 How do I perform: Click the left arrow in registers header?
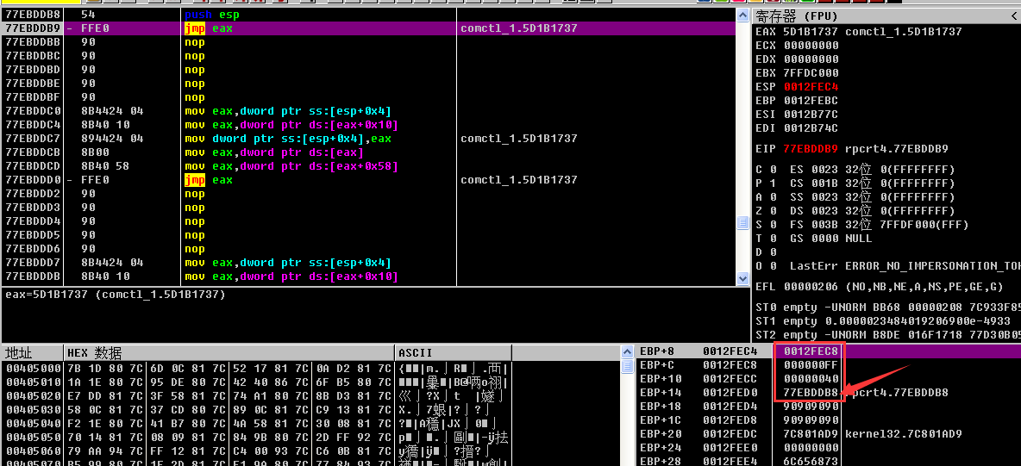coord(1012,16)
